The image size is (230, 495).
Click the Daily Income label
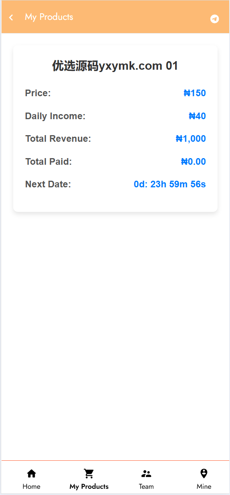click(55, 116)
